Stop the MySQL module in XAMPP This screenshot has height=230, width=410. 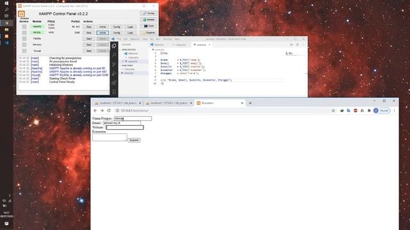tap(89, 33)
